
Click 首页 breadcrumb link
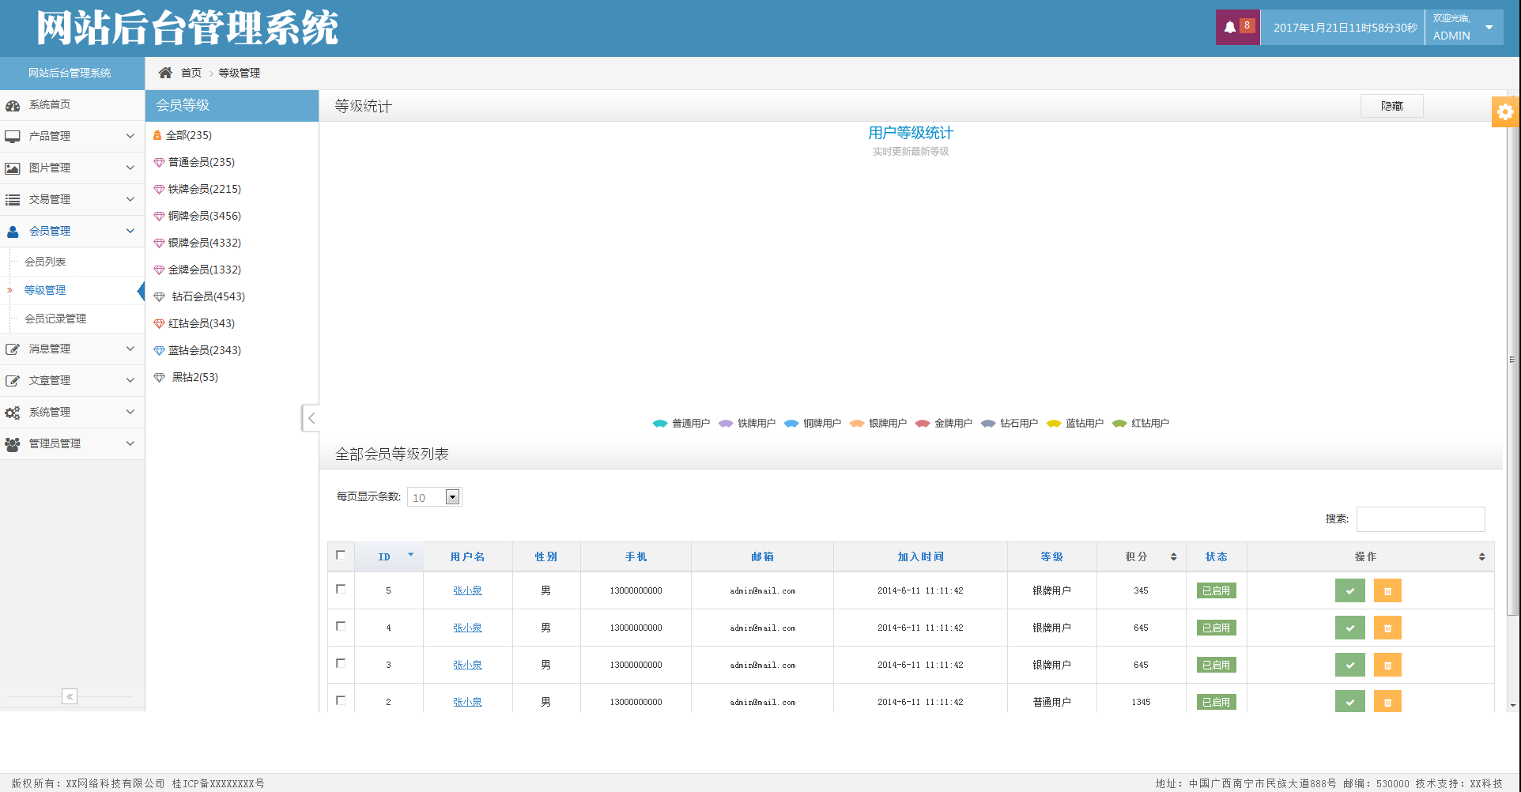point(191,73)
